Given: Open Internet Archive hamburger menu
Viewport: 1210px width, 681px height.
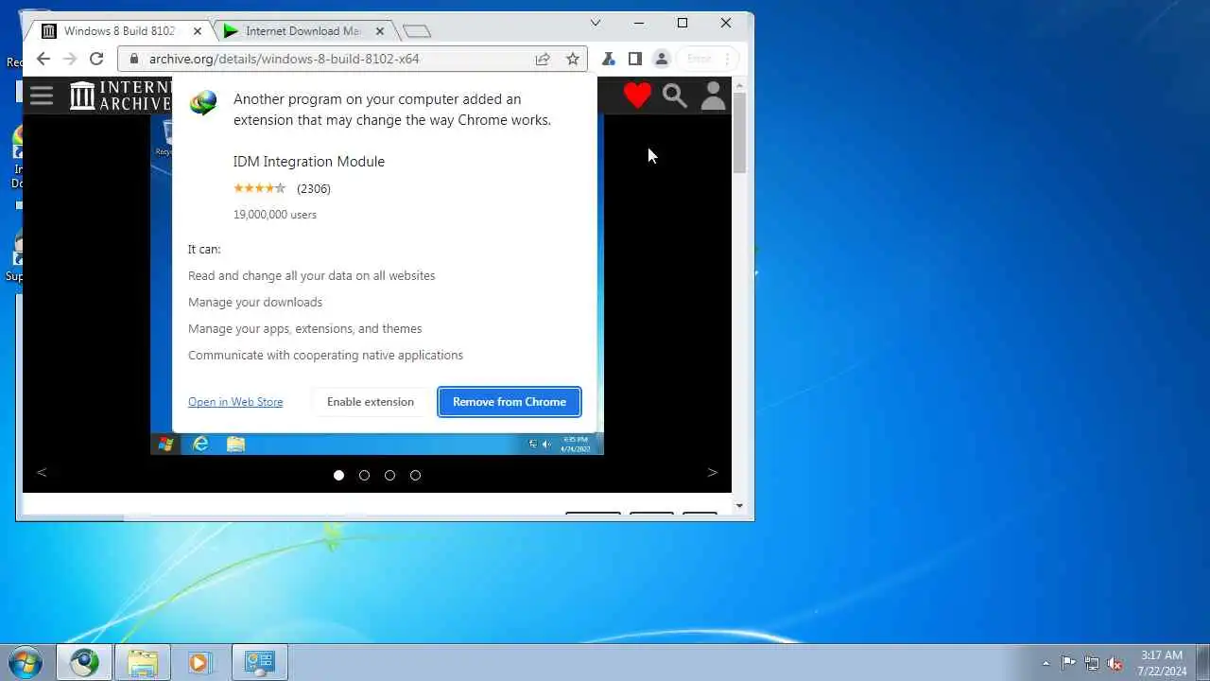Looking at the screenshot, I should pyautogui.click(x=42, y=95).
